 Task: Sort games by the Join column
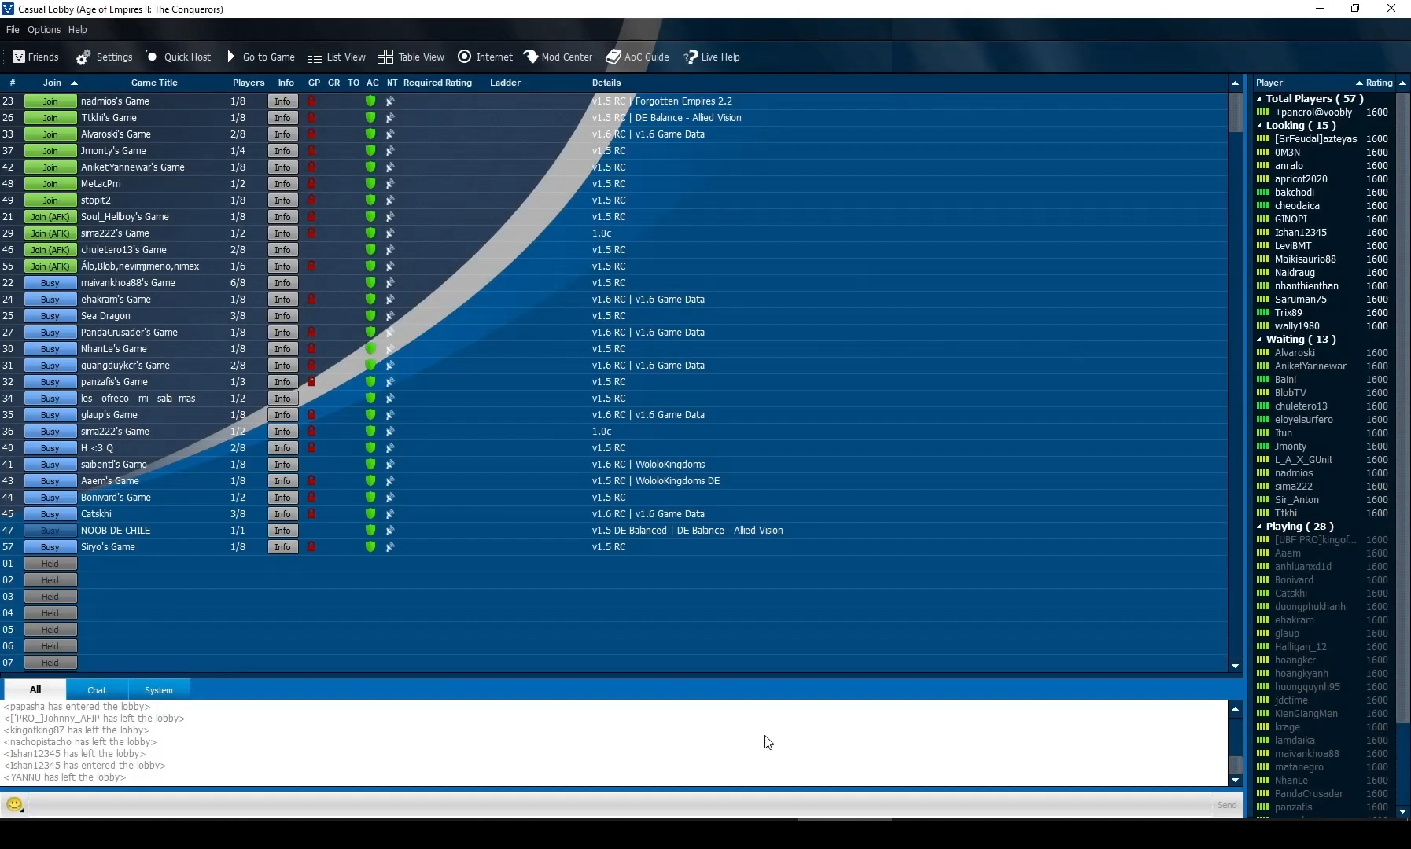coord(52,83)
